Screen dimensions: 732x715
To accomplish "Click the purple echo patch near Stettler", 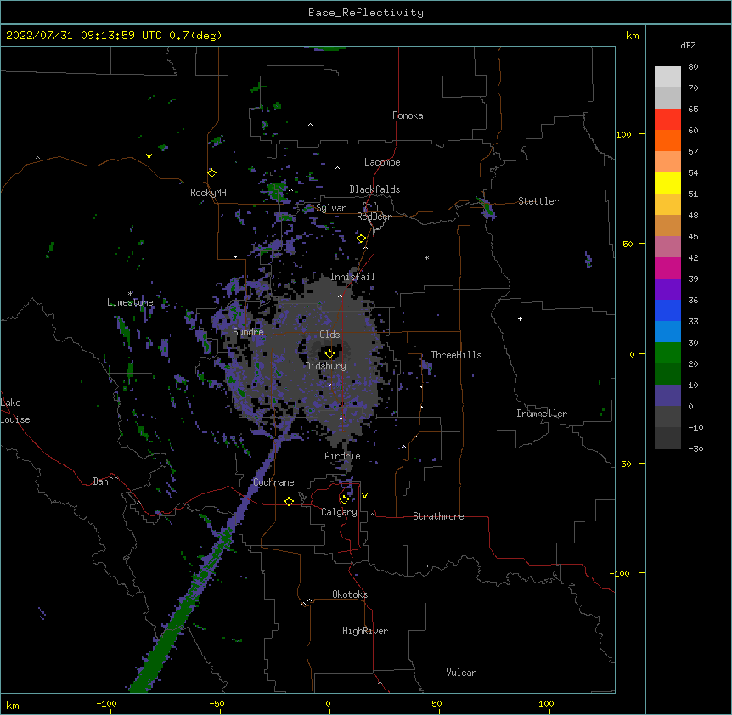I will [487, 208].
